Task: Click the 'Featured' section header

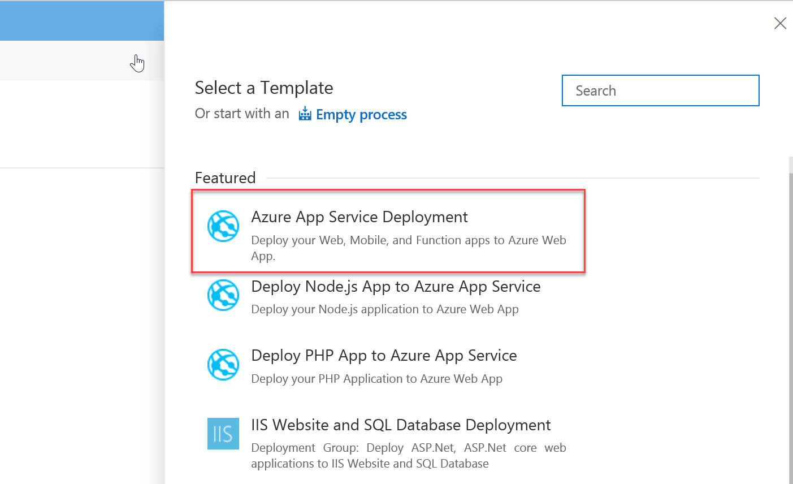Action: 225,178
